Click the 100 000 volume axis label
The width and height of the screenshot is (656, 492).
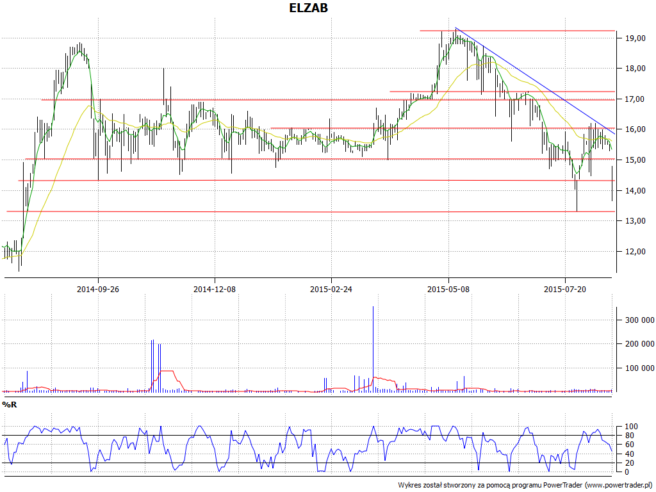coord(640,368)
